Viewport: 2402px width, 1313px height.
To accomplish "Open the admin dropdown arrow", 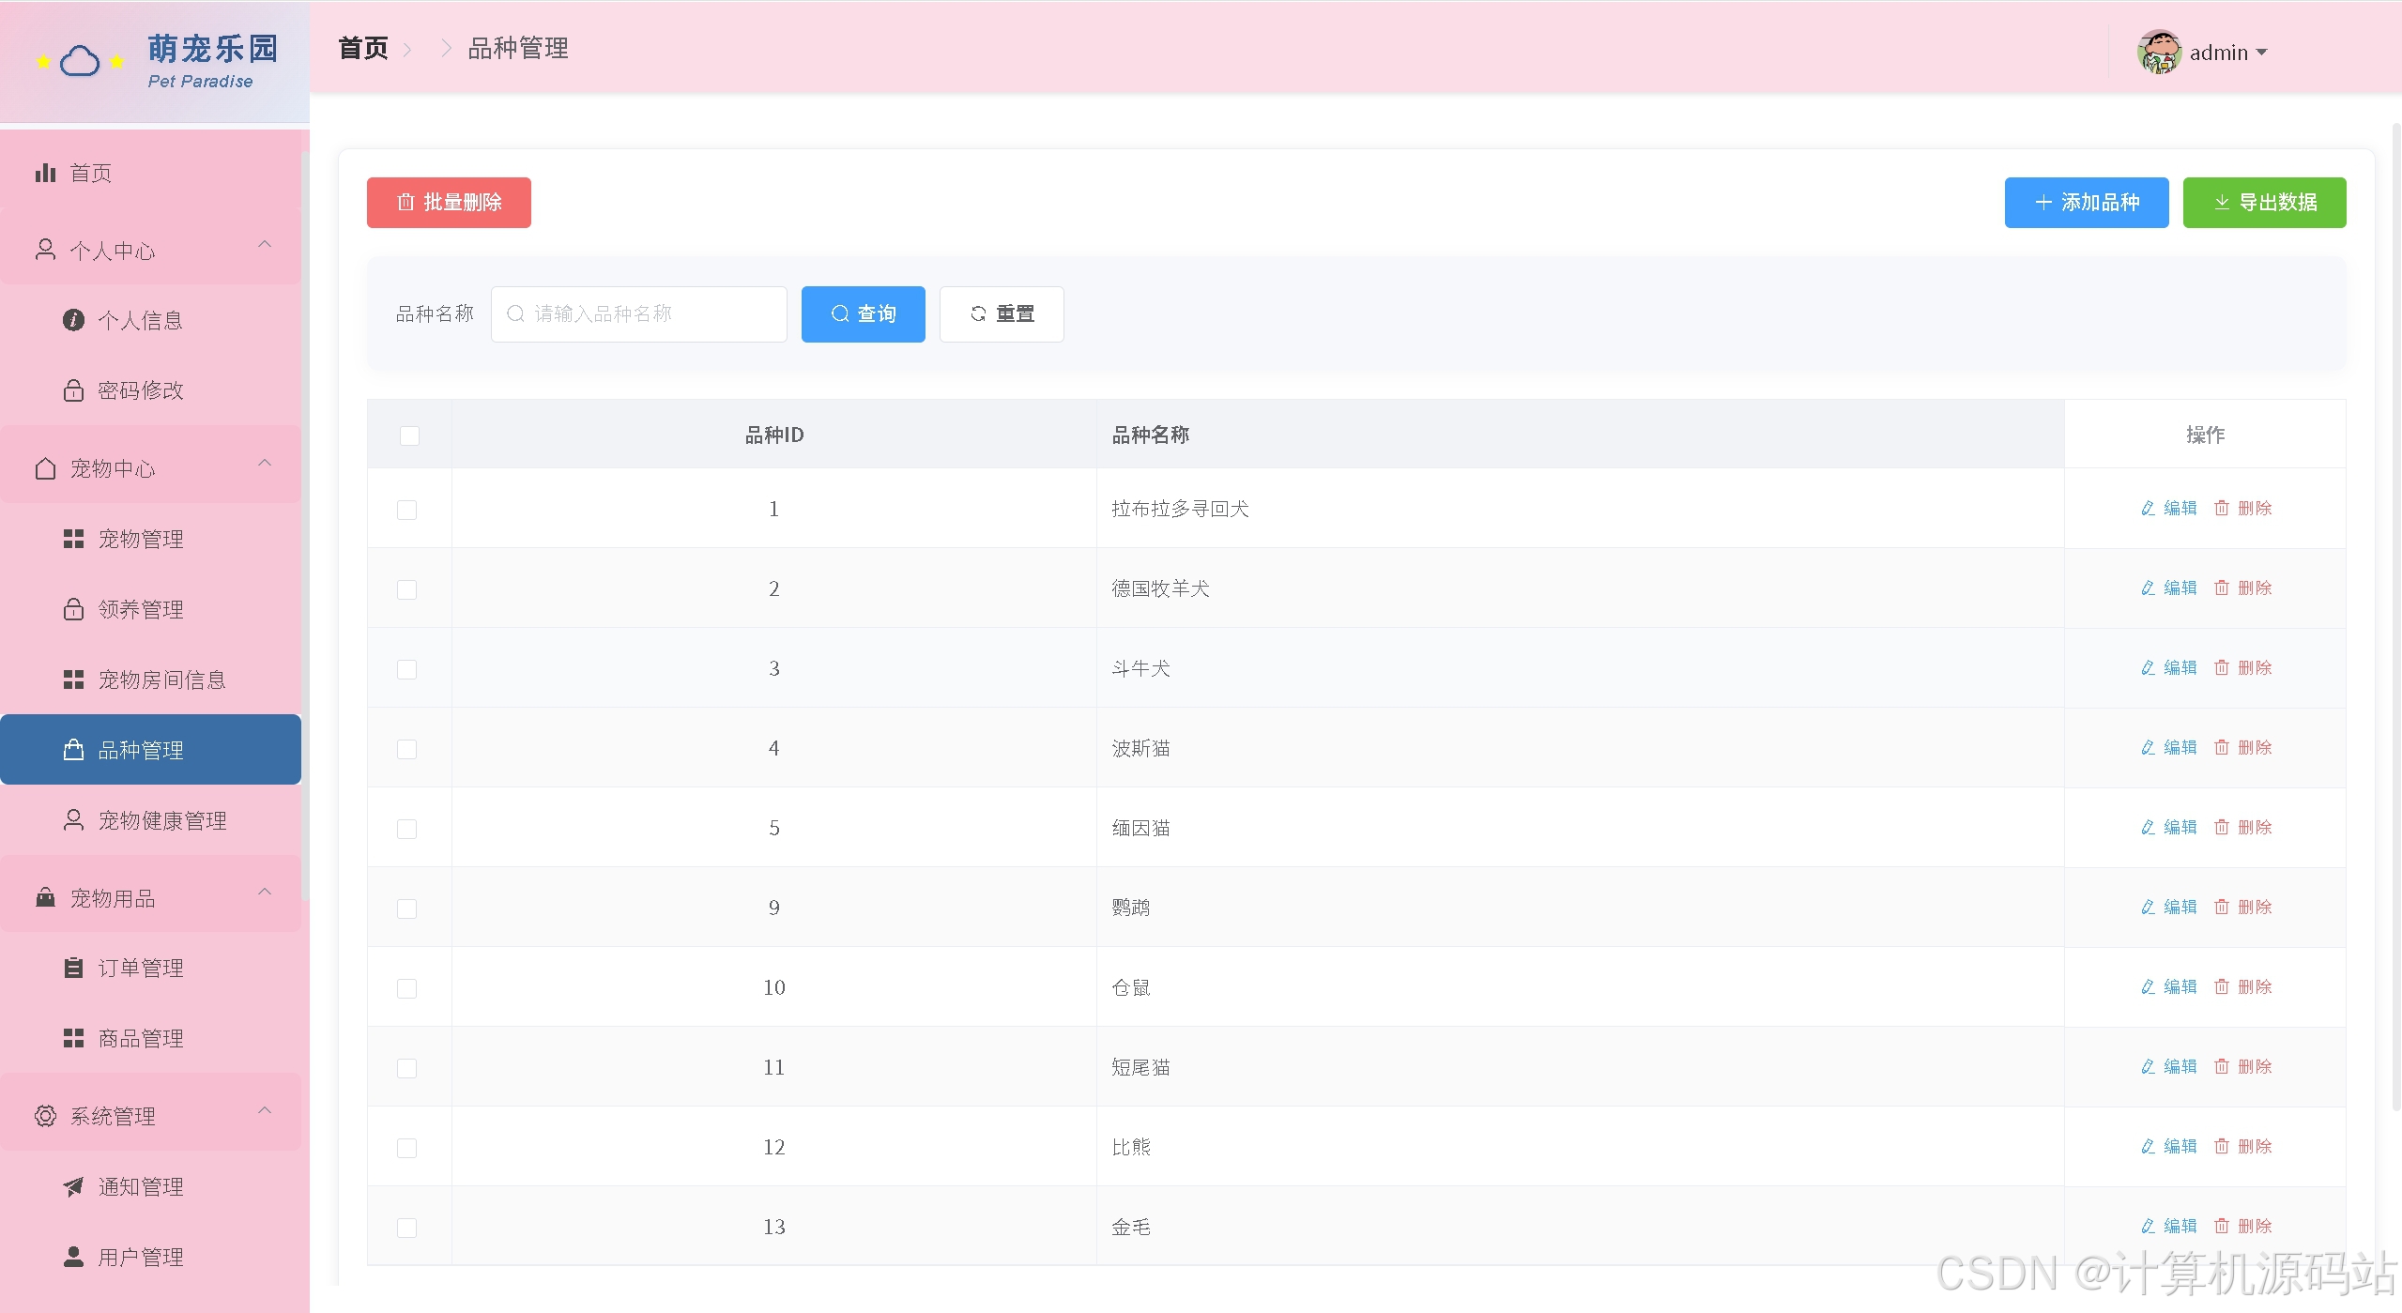I will click(2261, 53).
